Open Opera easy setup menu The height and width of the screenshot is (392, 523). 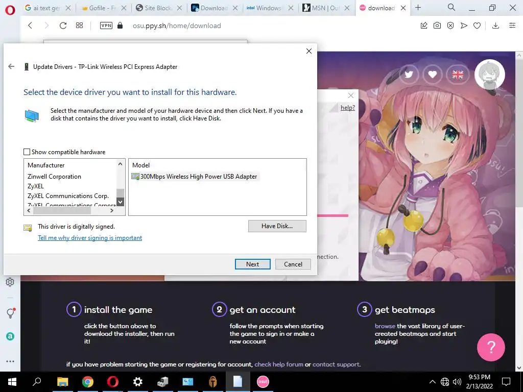pos(512,26)
